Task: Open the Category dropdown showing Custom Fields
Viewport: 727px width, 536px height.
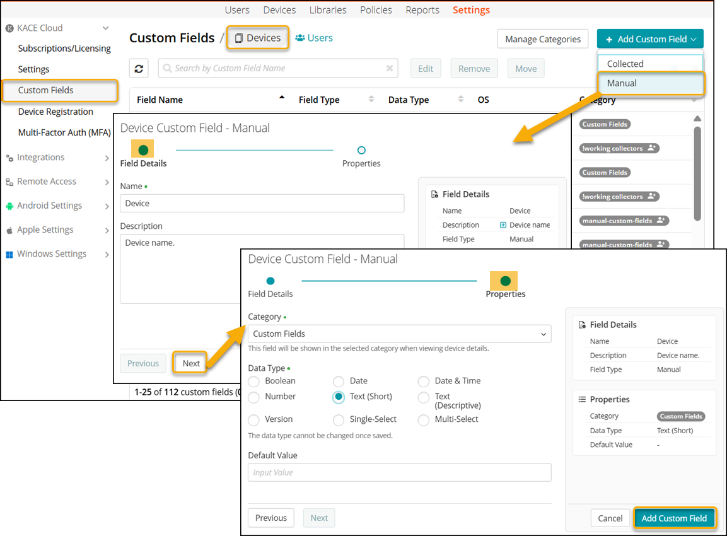Action: 399,334
